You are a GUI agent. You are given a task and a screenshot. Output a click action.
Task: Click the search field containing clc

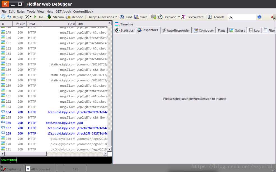pyautogui.click(x=242, y=17)
